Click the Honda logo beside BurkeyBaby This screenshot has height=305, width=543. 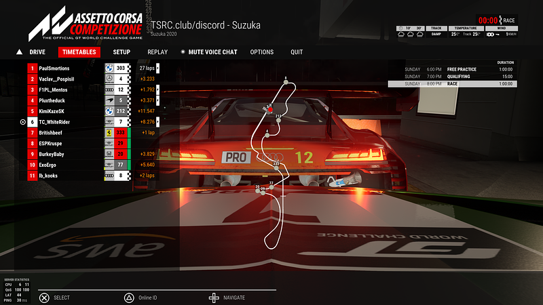(x=109, y=154)
